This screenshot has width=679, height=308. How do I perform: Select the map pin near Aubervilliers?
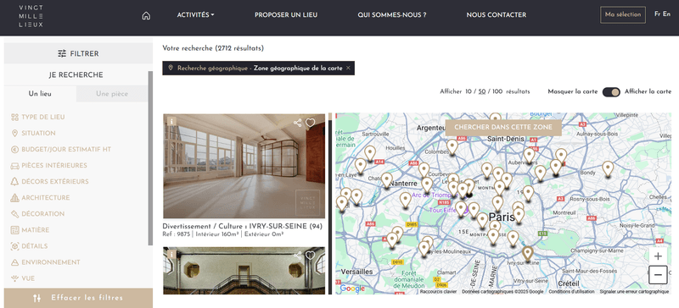(x=529, y=156)
